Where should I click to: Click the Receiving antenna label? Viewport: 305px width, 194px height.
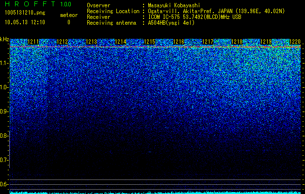(112, 23)
